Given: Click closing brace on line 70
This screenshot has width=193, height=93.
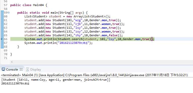Looking at the screenshot, I should 11,54.
